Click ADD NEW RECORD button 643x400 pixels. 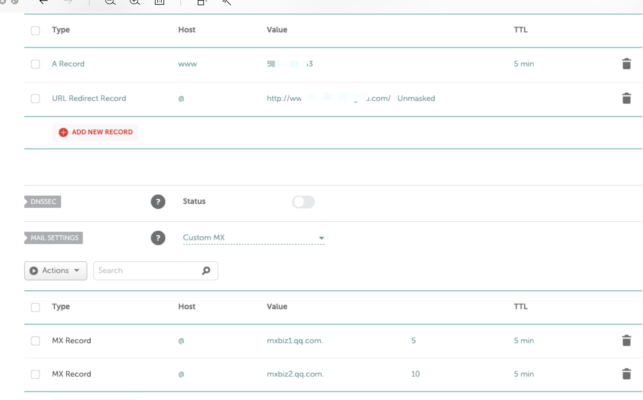95,132
